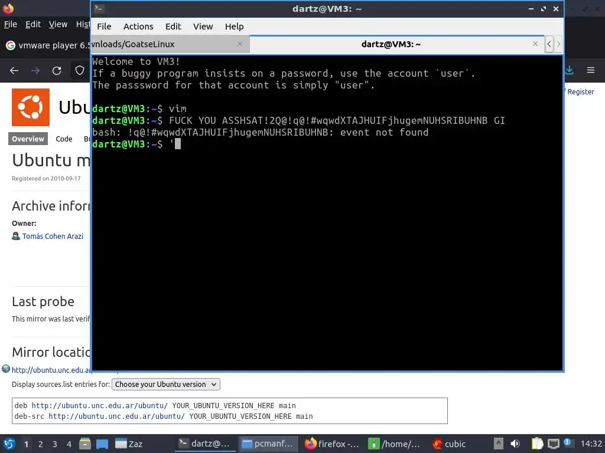Open Firefox File menu
The width and height of the screenshot is (605, 453).
pyautogui.click(x=11, y=24)
